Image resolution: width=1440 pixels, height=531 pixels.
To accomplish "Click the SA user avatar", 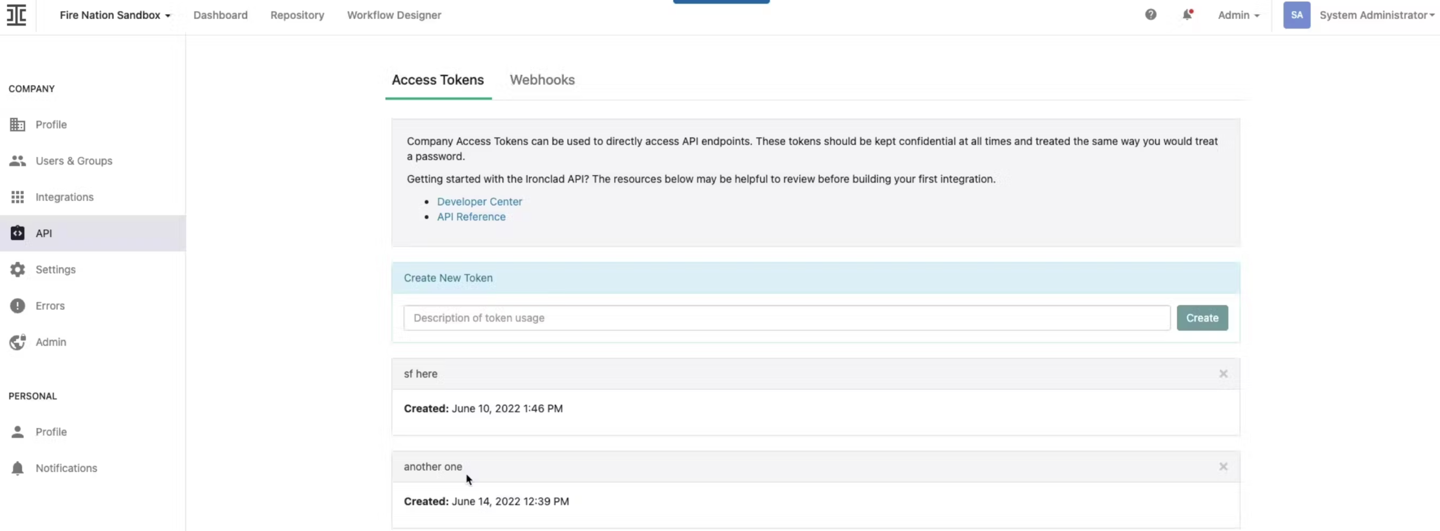I will pyautogui.click(x=1296, y=15).
